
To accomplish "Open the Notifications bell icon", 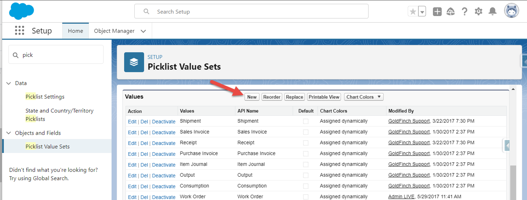I will (x=493, y=12).
